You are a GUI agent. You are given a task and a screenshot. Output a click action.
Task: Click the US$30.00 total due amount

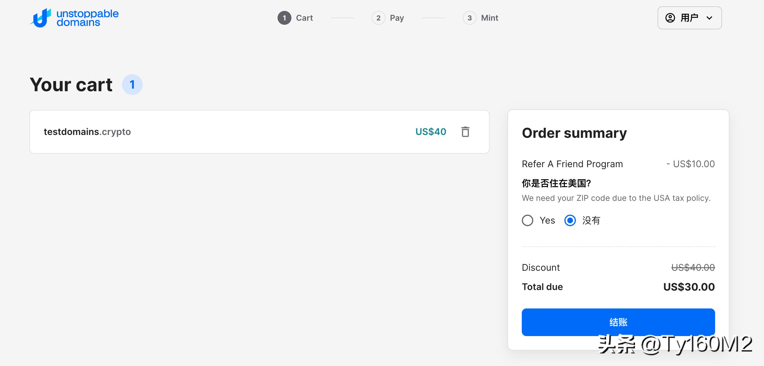pos(689,287)
